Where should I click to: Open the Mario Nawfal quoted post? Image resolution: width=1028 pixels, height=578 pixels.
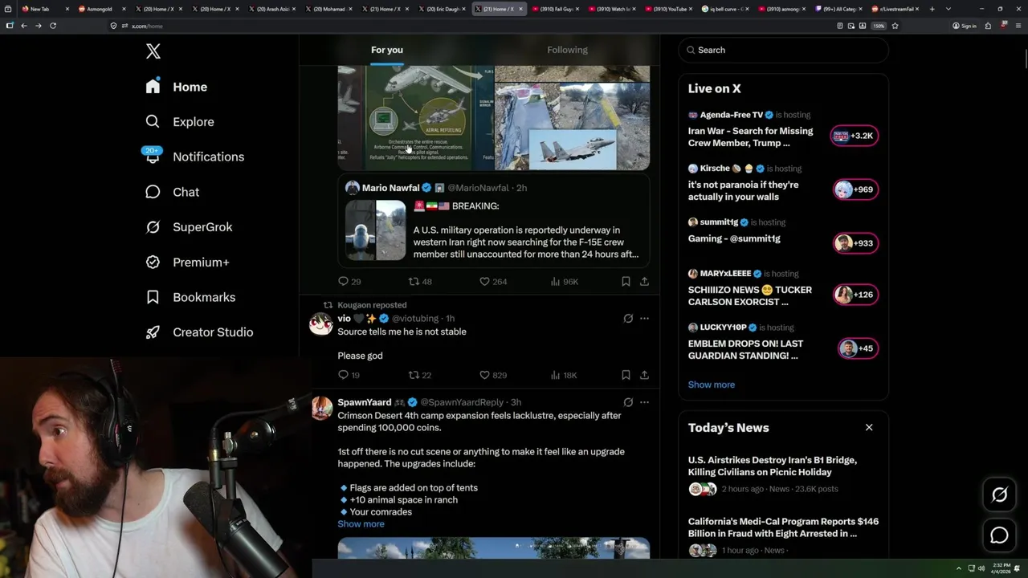(493, 221)
